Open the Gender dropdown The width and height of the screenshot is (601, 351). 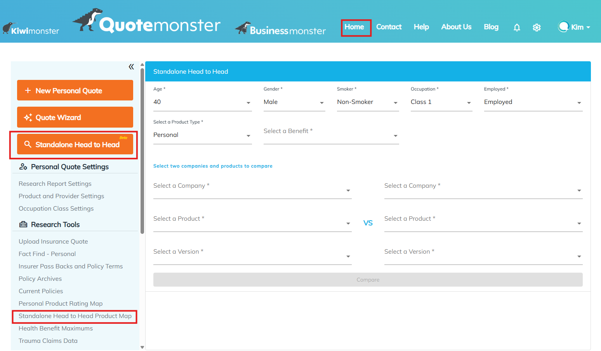[x=294, y=102]
